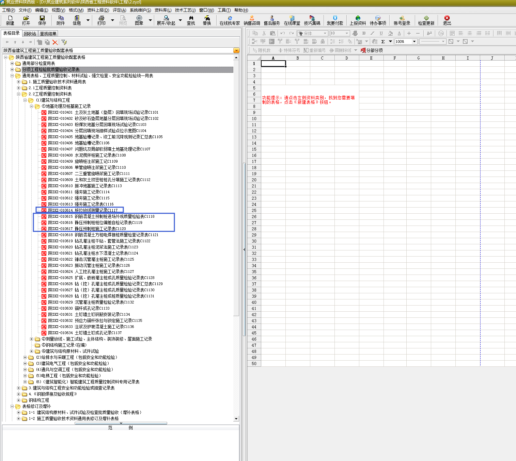This screenshot has height=461, width=516.
Task: Open the 系统维护(S) menu
Action: point(140,10)
